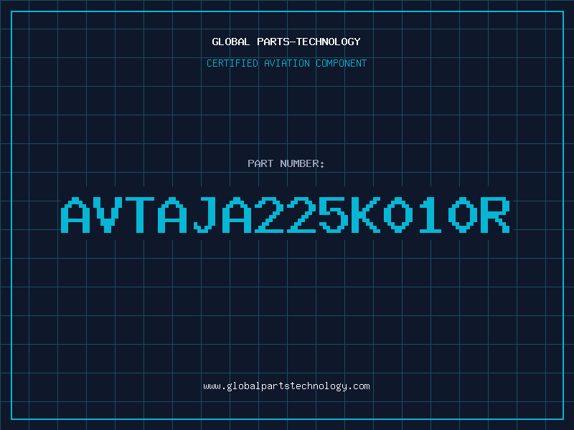
Task: Open the www.globalpartstechnology.com link
Action: point(286,386)
